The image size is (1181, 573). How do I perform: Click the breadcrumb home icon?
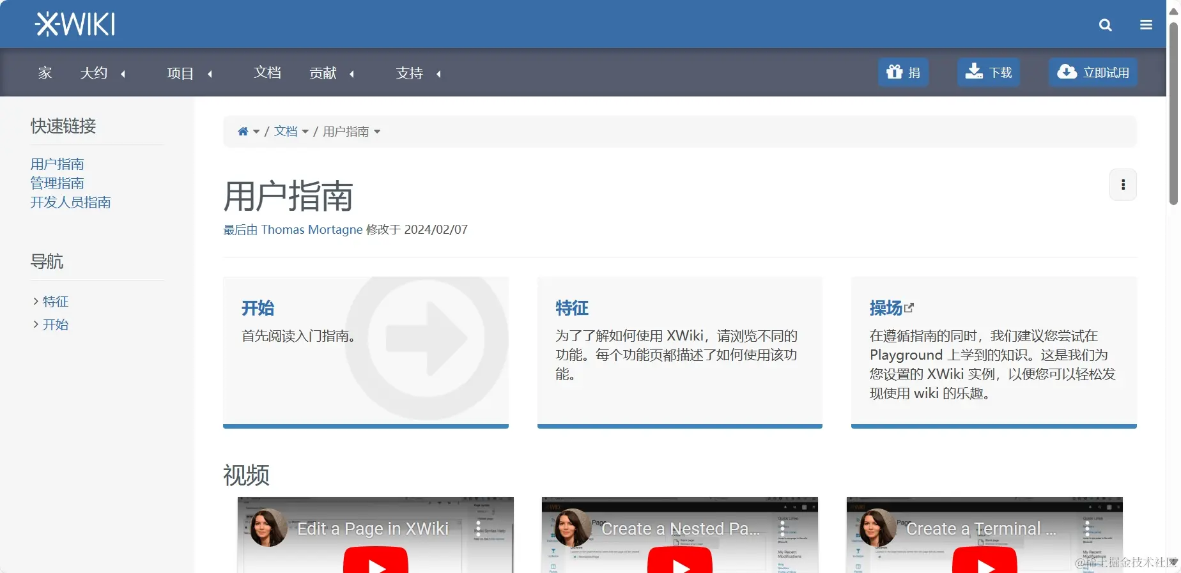(x=243, y=132)
